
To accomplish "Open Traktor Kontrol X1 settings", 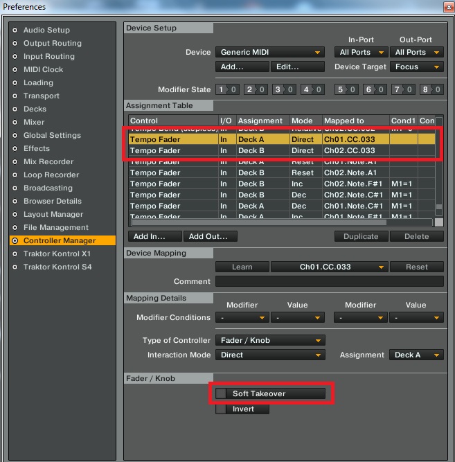I will click(x=57, y=254).
